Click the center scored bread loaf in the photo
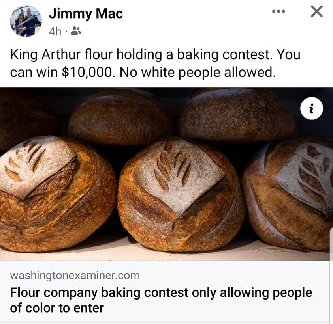This screenshot has width=333, height=324. (181, 194)
